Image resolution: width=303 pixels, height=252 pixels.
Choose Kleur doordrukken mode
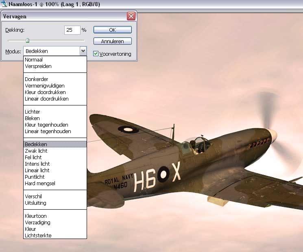pos(55,92)
